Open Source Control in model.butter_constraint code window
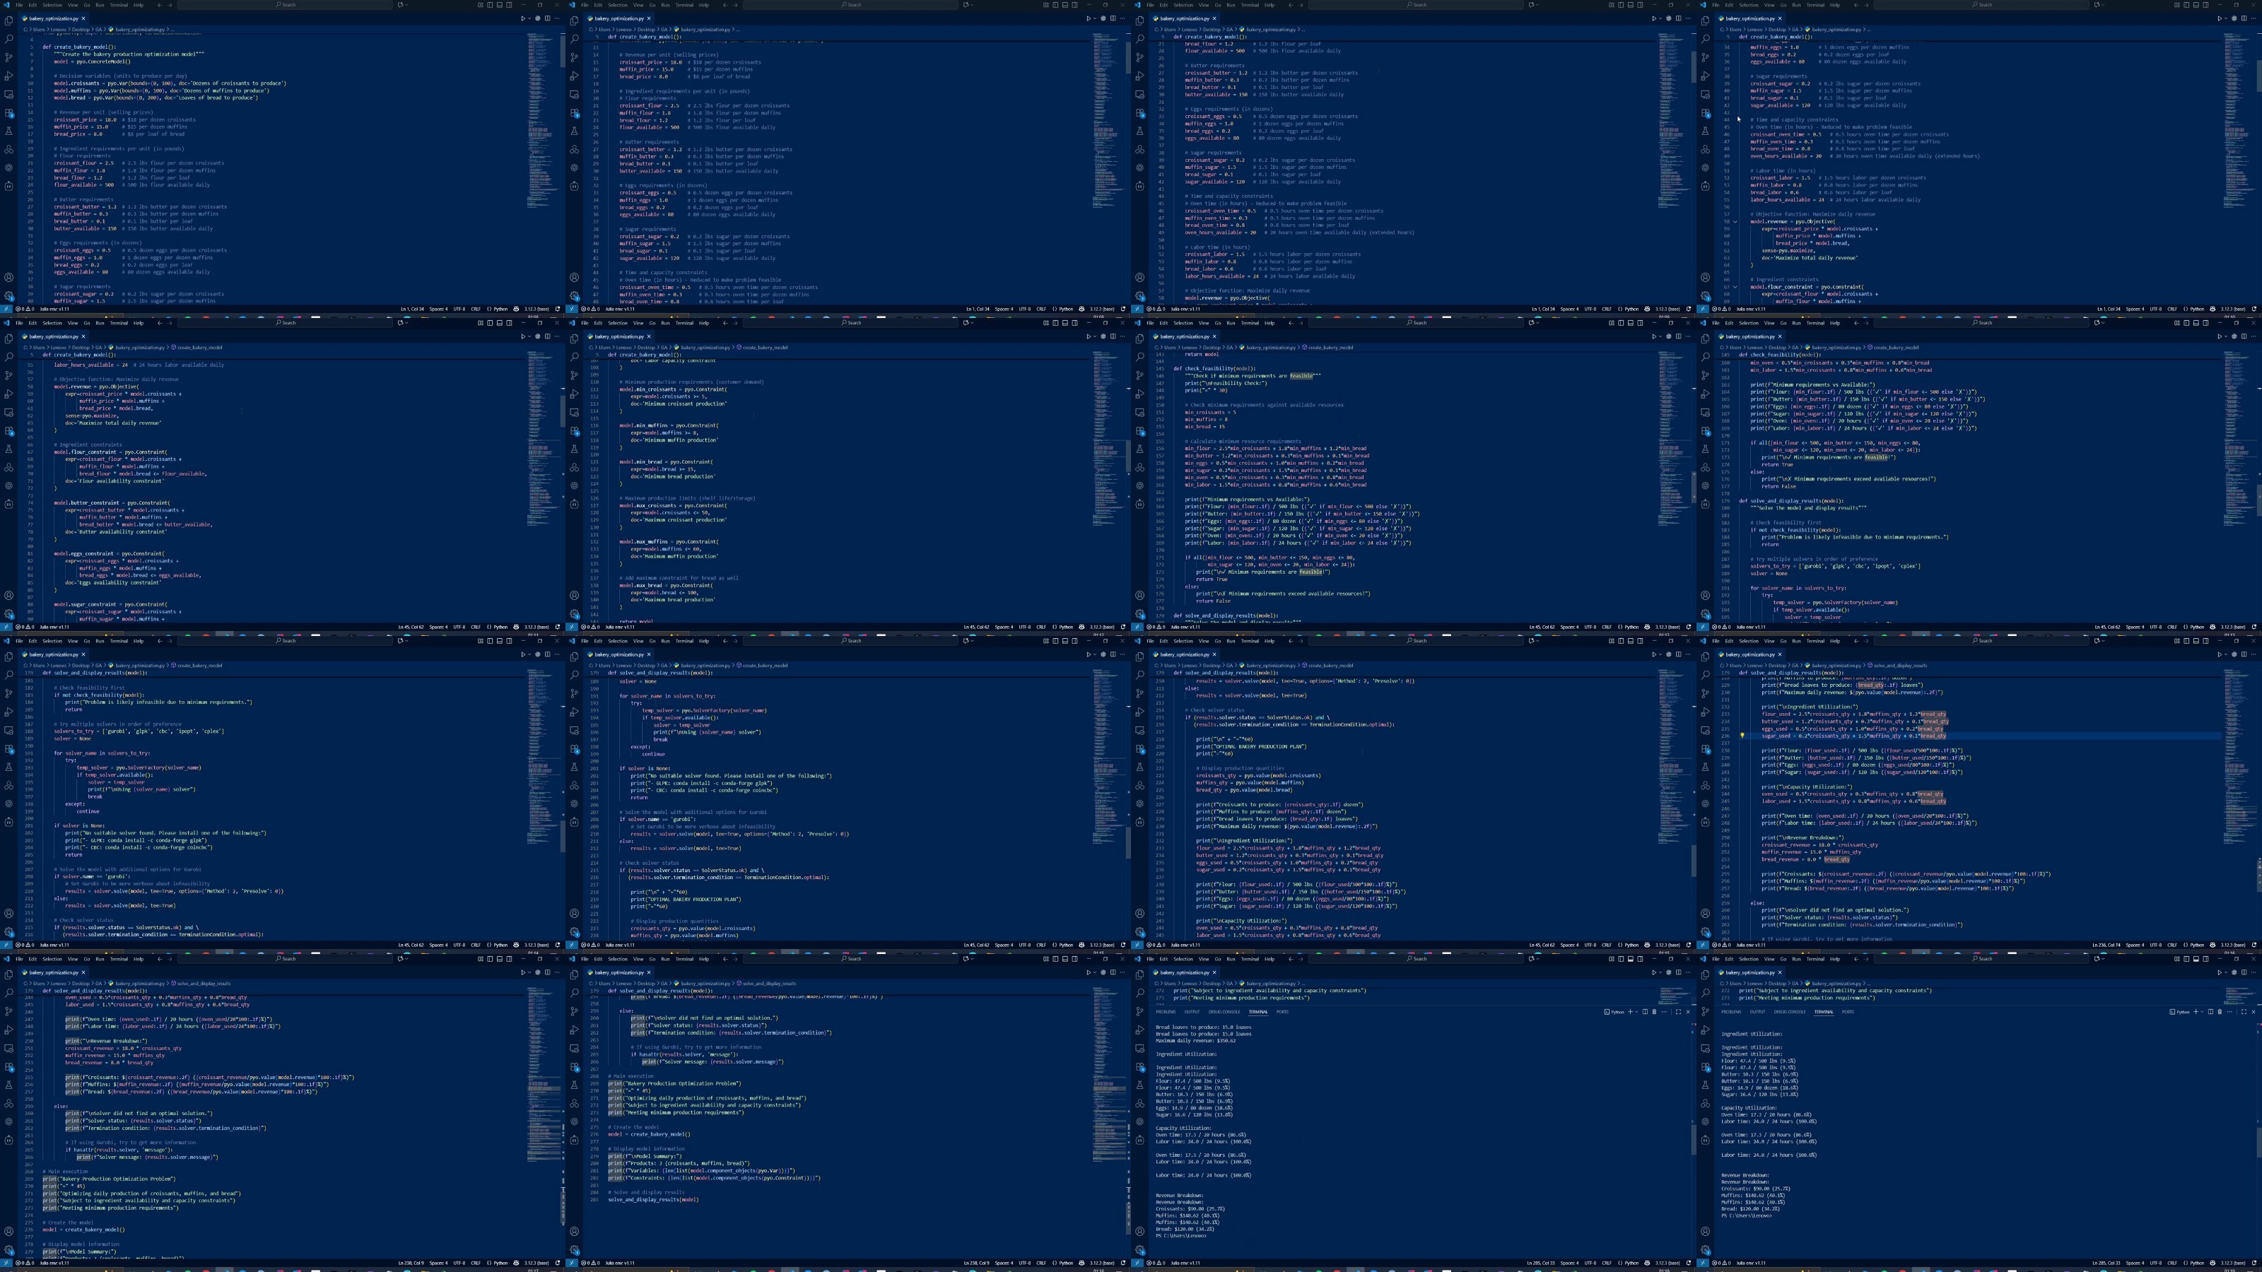The width and height of the screenshot is (2262, 1272). 8,375
